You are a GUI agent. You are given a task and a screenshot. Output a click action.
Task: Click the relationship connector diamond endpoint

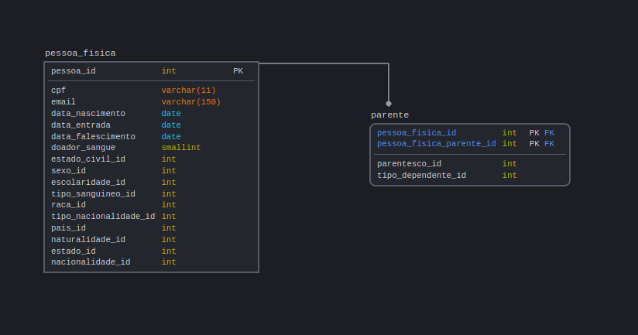389,104
